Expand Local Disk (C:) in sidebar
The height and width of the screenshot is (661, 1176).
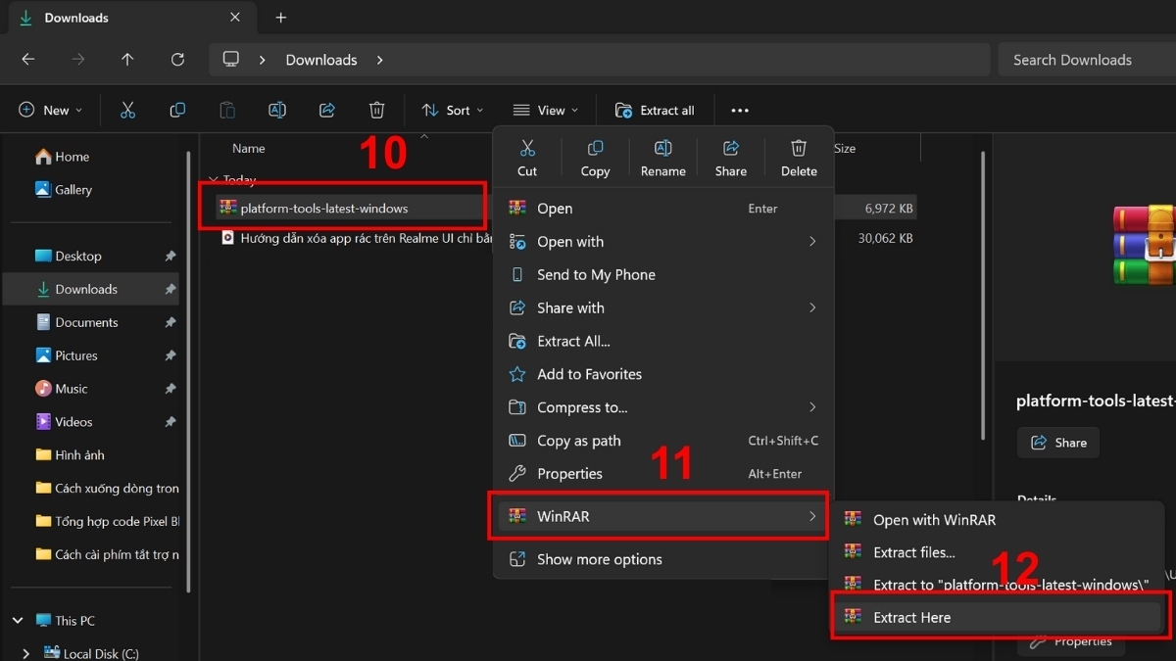(25, 653)
